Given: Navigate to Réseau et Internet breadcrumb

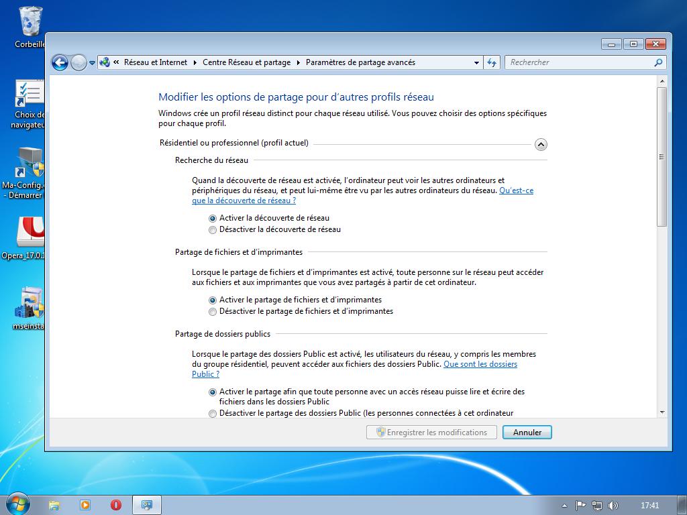Looking at the screenshot, I should [x=156, y=62].
